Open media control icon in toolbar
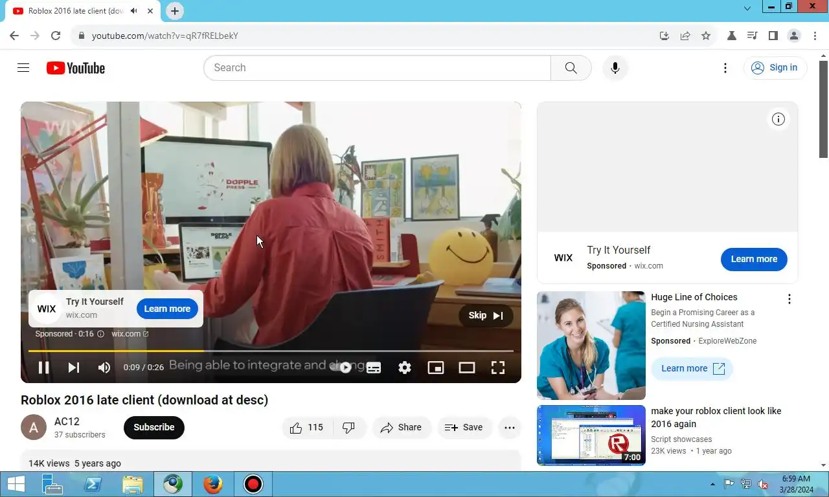 (752, 36)
